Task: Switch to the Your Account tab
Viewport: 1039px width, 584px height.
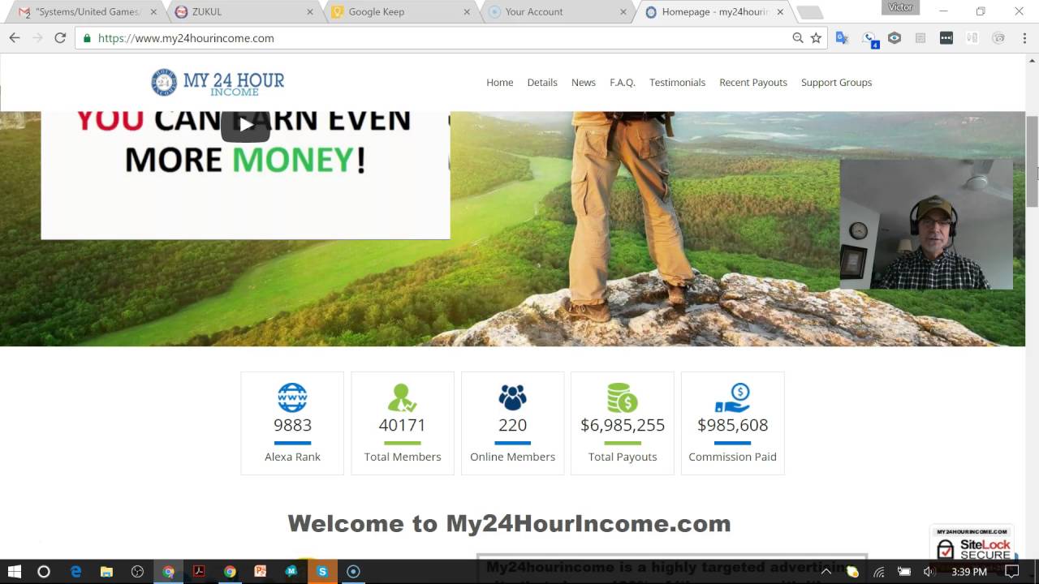Action: pos(558,12)
